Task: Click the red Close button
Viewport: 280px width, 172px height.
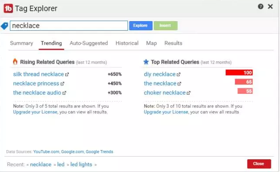Action: [x=259, y=164]
